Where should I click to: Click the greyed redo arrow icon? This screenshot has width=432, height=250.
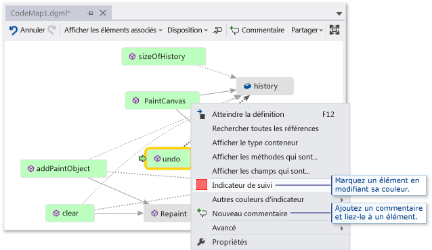pyautogui.click(x=51, y=30)
